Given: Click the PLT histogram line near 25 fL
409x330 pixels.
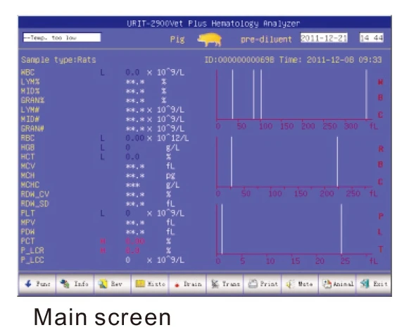Looking at the screenshot, I should point(341,229).
